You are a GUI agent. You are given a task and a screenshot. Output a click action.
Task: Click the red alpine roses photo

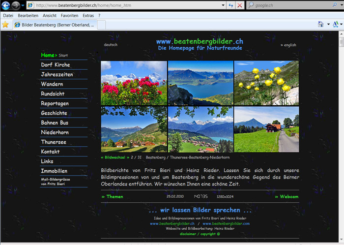(134, 83)
